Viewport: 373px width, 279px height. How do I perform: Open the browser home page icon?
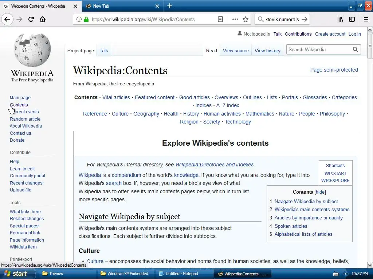pyautogui.click(x=43, y=19)
